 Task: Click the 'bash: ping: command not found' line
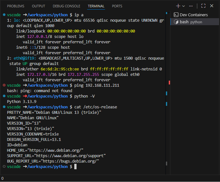(40, 91)
